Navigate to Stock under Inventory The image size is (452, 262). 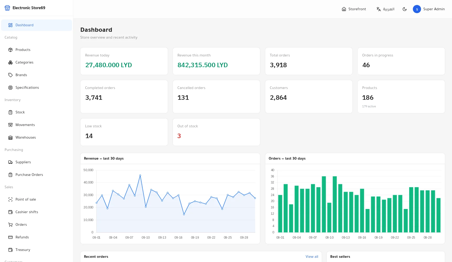pos(37,112)
